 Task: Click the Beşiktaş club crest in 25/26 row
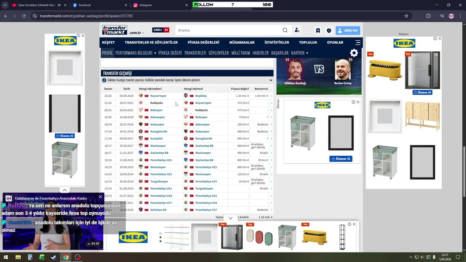click(186, 96)
